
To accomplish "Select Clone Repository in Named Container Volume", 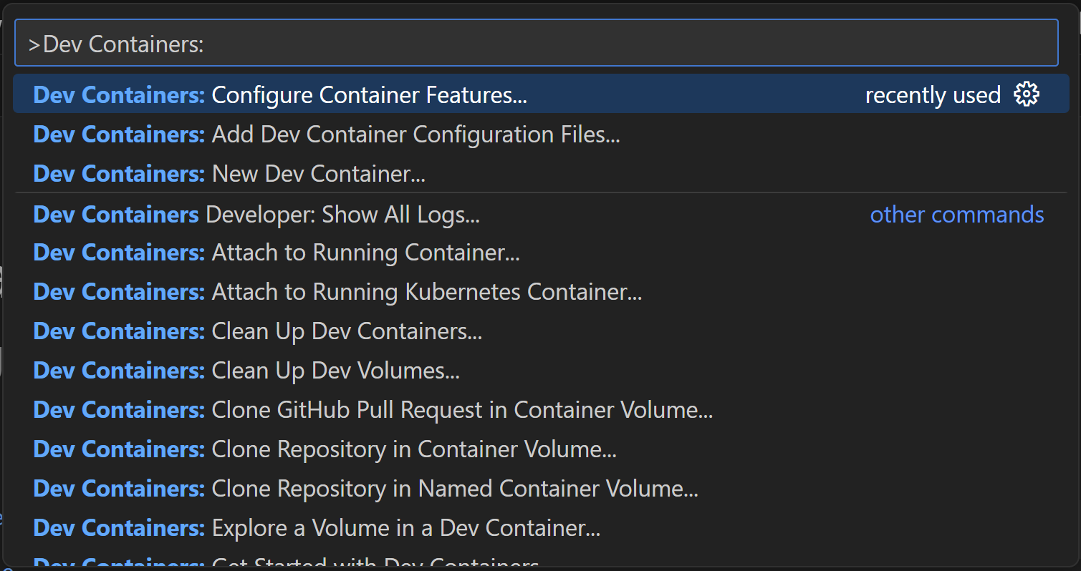I will click(x=541, y=489).
